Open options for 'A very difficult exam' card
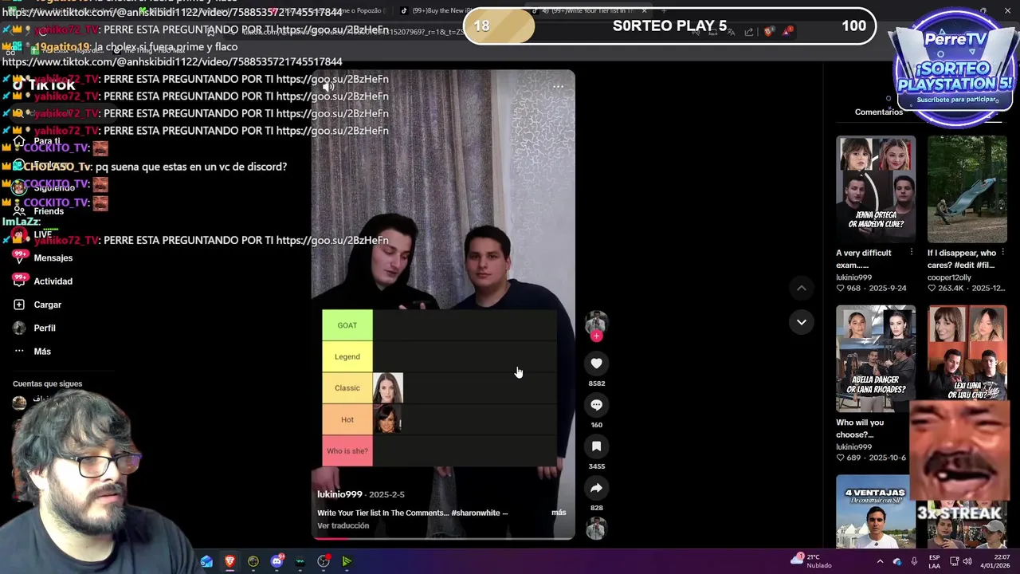Screen dimensions: 1020x574 coord(912,253)
